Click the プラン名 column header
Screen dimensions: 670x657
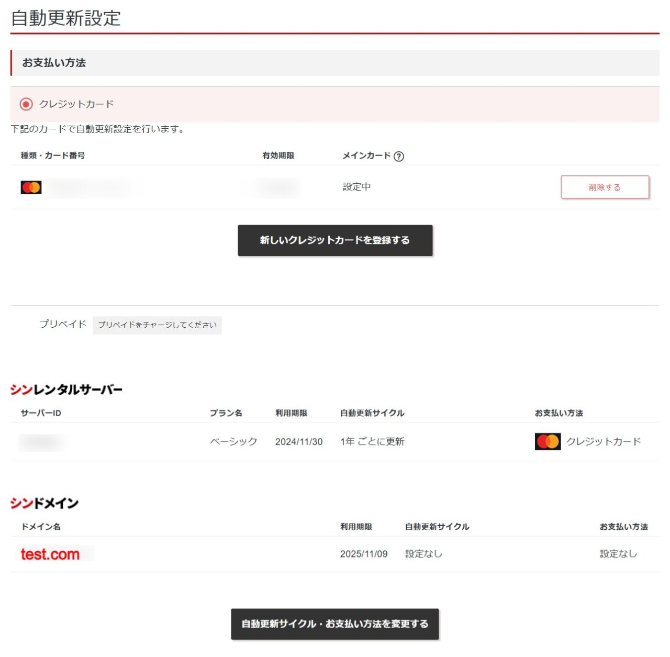coord(226,413)
